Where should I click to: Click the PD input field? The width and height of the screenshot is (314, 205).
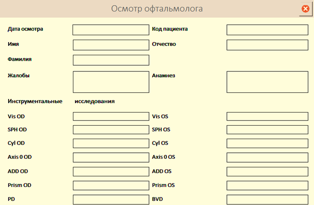point(111,199)
